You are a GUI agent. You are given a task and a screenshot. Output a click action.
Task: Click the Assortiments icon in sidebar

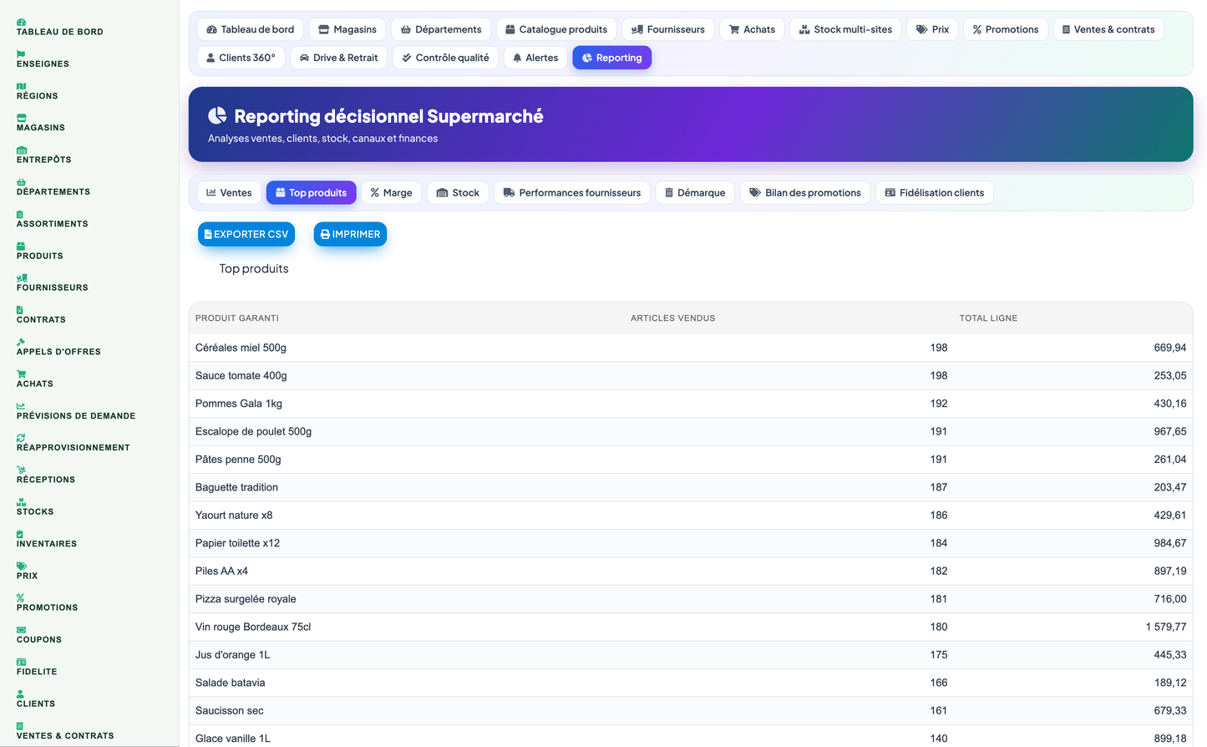(x=20, y=214)
